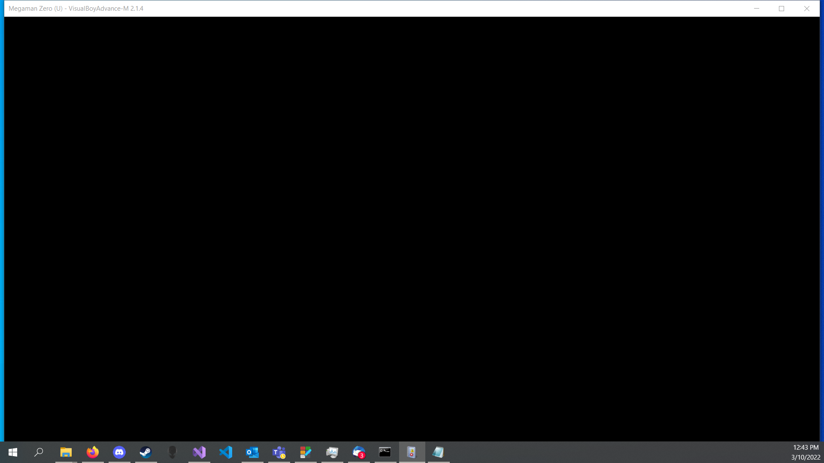Switch to Visual Studio (purple) icon
824x463 pixels.
tap(199, 452)
